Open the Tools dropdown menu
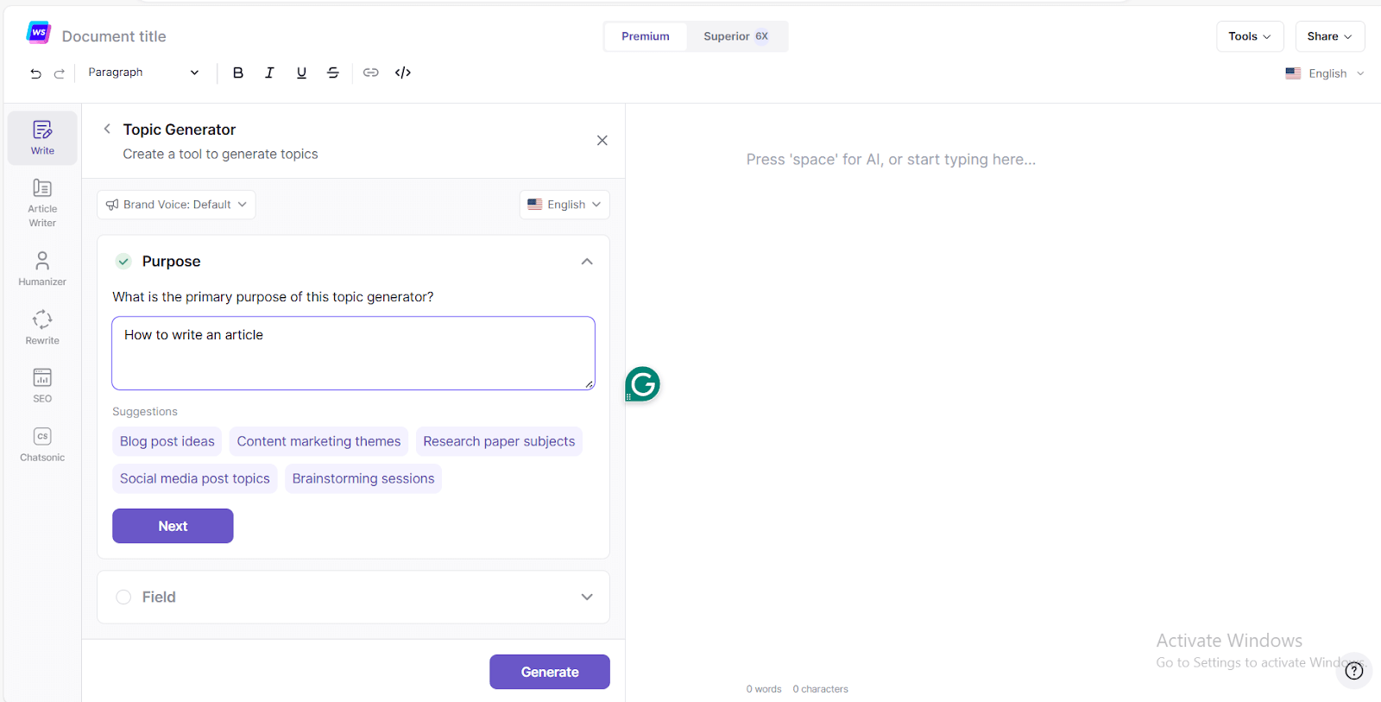This screenshot has width=1381, height=702. click(1250, 36)
